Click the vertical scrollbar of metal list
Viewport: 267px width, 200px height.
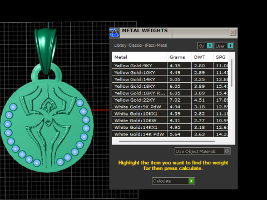point(232,73)
